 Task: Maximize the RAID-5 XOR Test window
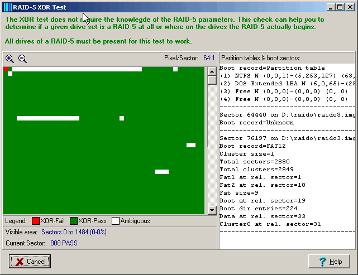[x=340, y=7]
